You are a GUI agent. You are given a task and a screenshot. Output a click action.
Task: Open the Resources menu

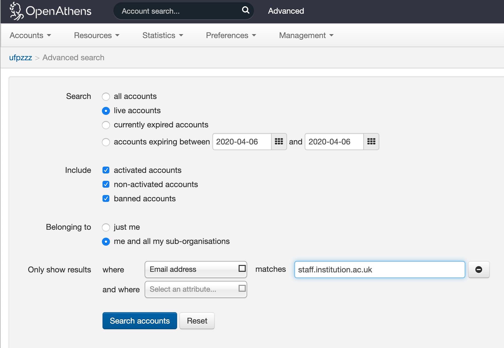(x=97, y=35)
